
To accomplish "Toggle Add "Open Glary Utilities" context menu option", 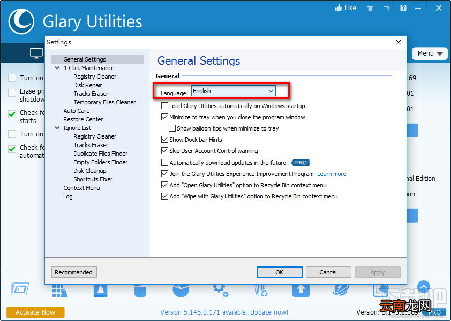I will click(x=164, y=185).
